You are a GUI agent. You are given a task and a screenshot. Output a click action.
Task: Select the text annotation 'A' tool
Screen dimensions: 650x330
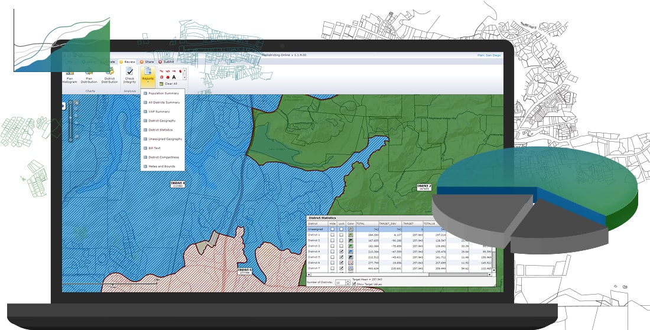click(x=174, y=77)
